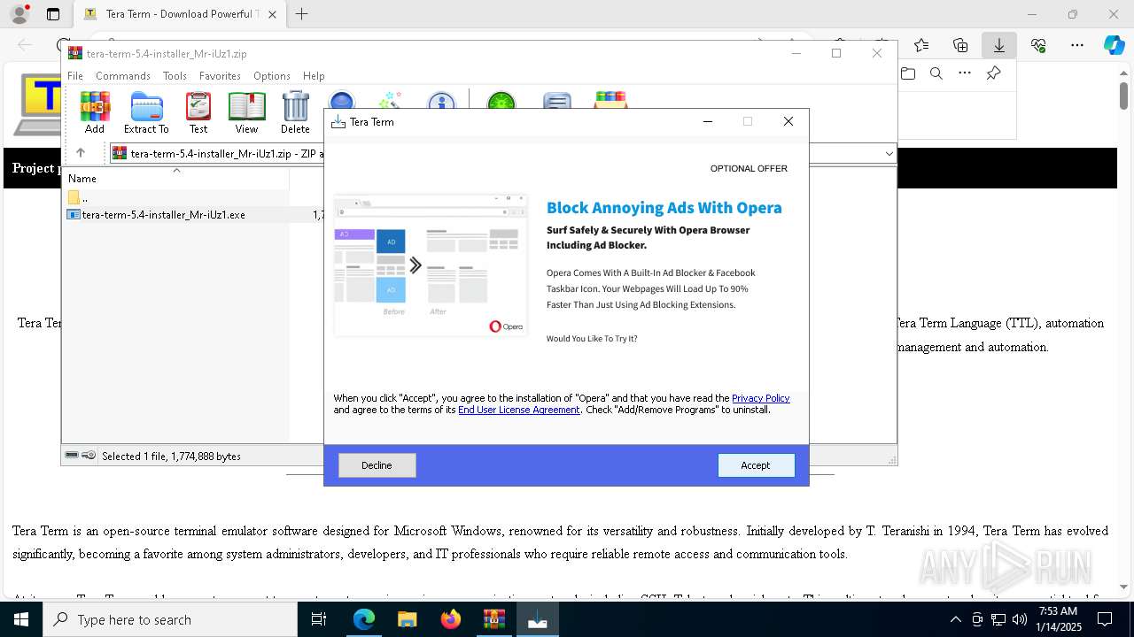Open the Favorites menu in WinRAR
The width and height of the screenshot is (1134, 637).
tap(220, 76)
